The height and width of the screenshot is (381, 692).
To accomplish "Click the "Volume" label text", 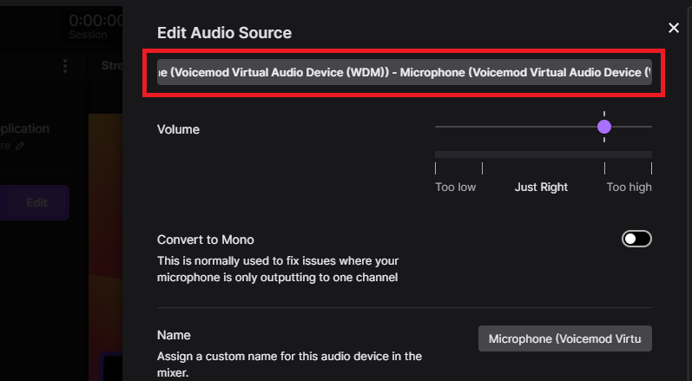I will click(178, 129).
